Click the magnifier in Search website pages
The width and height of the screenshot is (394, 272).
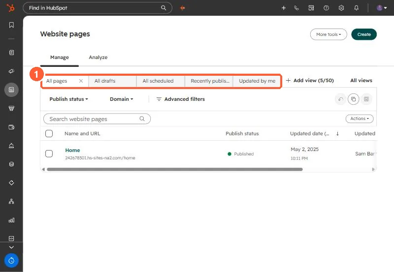coord(142,119)
